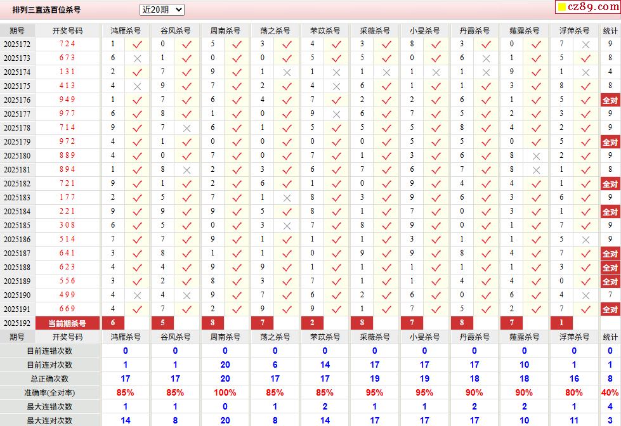
Task: Select period number 2025172
Action: point(17,44)
